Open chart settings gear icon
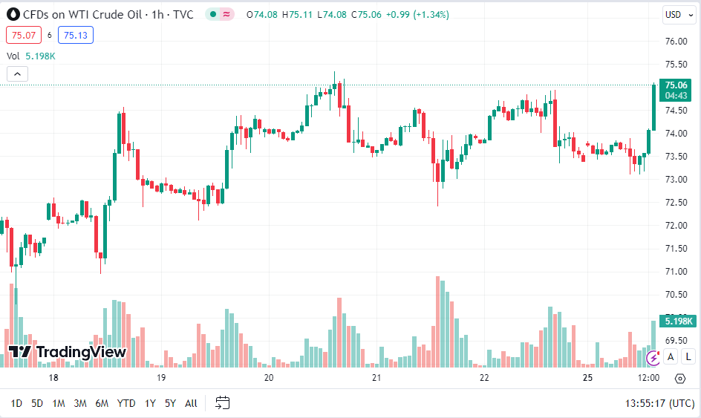Viewport: 701px width, 418px height. [x=680, y=379]
